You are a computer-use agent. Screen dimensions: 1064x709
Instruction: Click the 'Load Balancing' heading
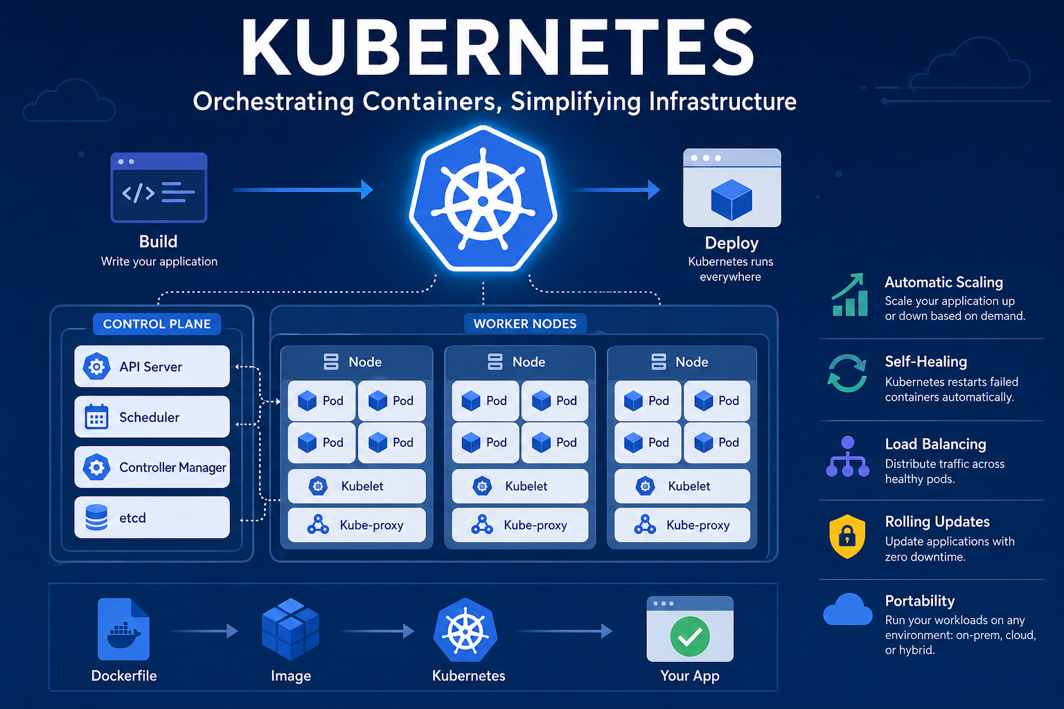pos(935,444)
